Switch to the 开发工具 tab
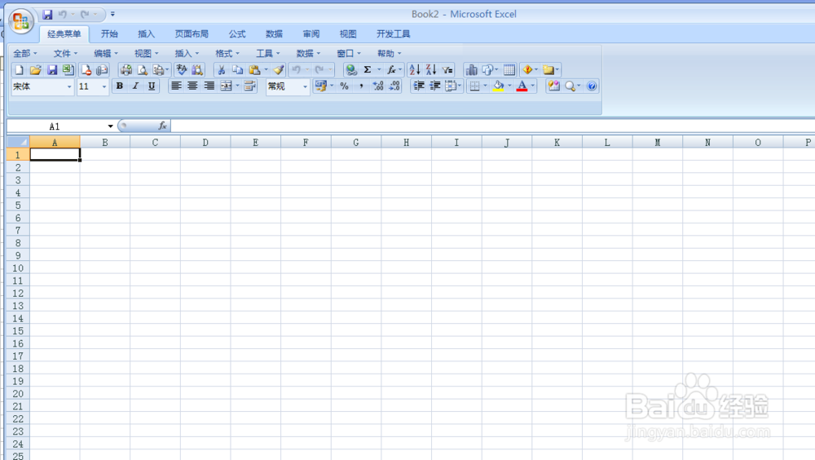 point(393,33)
